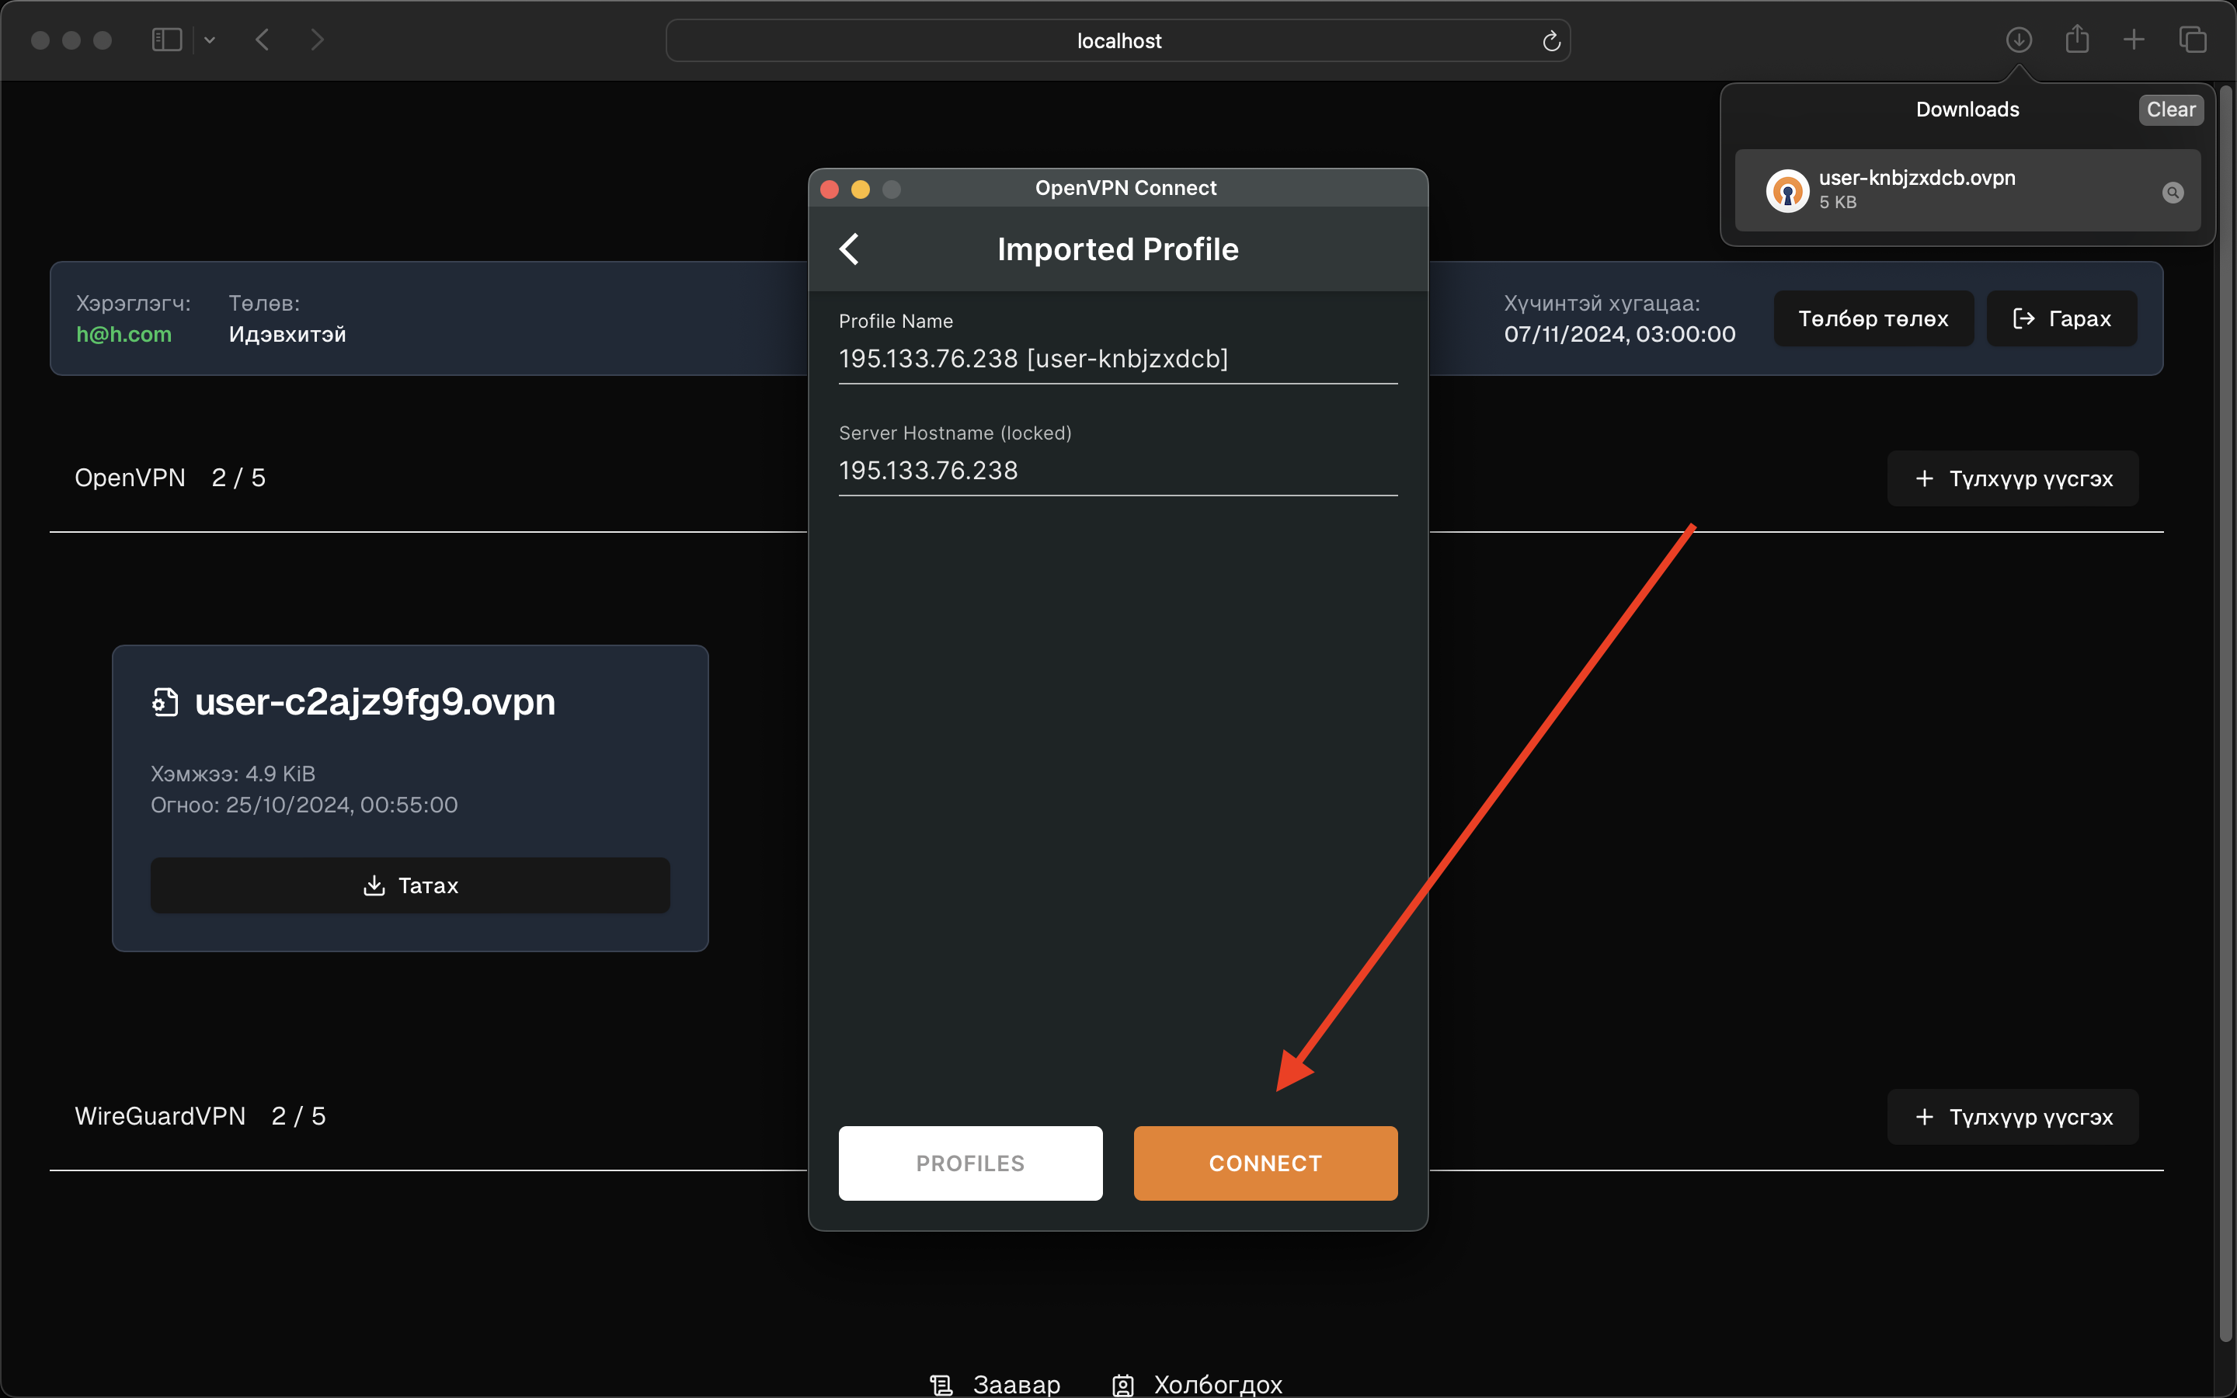2237x1398 pixels.
Task: Open a new Safari tab
Action: pyautogui.click(x=2134, y=39)
